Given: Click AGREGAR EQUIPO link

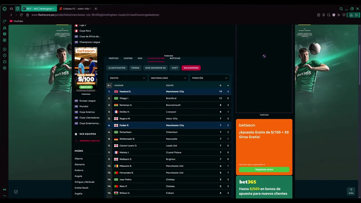Looking at the screenshot, I should [x=87, y=141].
